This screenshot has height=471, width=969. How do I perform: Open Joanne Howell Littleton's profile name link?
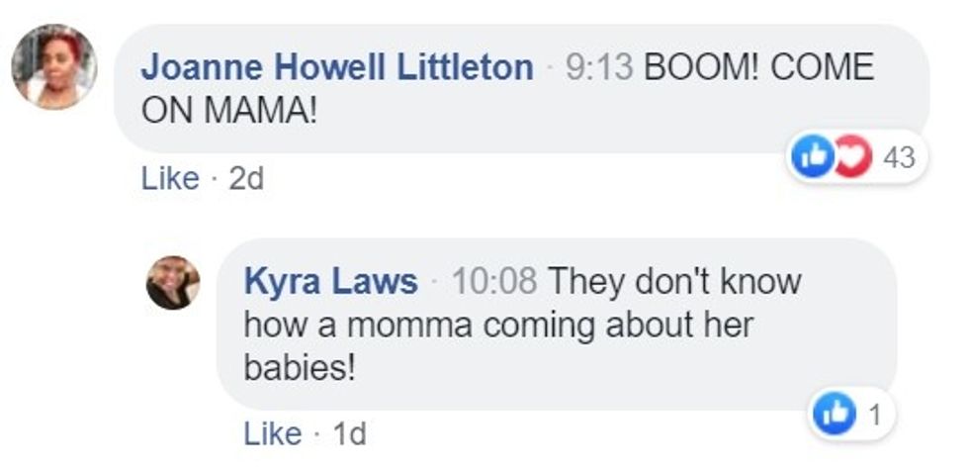pos(337,67)
